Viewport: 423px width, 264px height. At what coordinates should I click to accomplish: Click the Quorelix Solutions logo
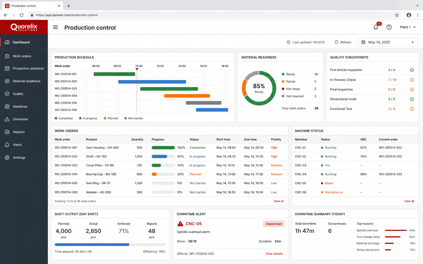point(24,27)
